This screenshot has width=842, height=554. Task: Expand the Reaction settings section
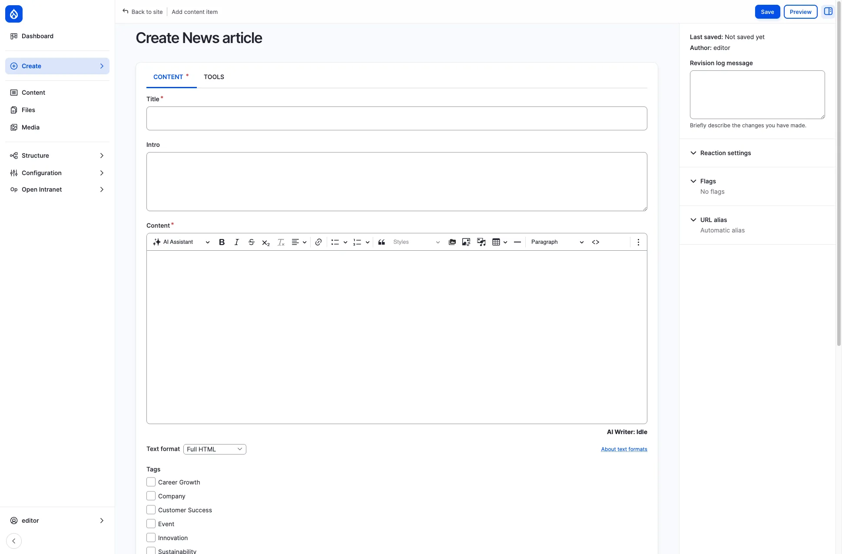[x=721, y=153]
